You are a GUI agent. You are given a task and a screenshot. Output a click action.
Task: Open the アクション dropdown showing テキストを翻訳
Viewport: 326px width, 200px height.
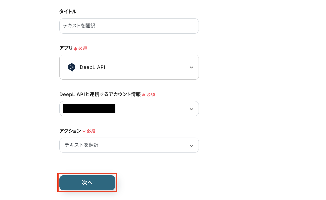[191, 145]
